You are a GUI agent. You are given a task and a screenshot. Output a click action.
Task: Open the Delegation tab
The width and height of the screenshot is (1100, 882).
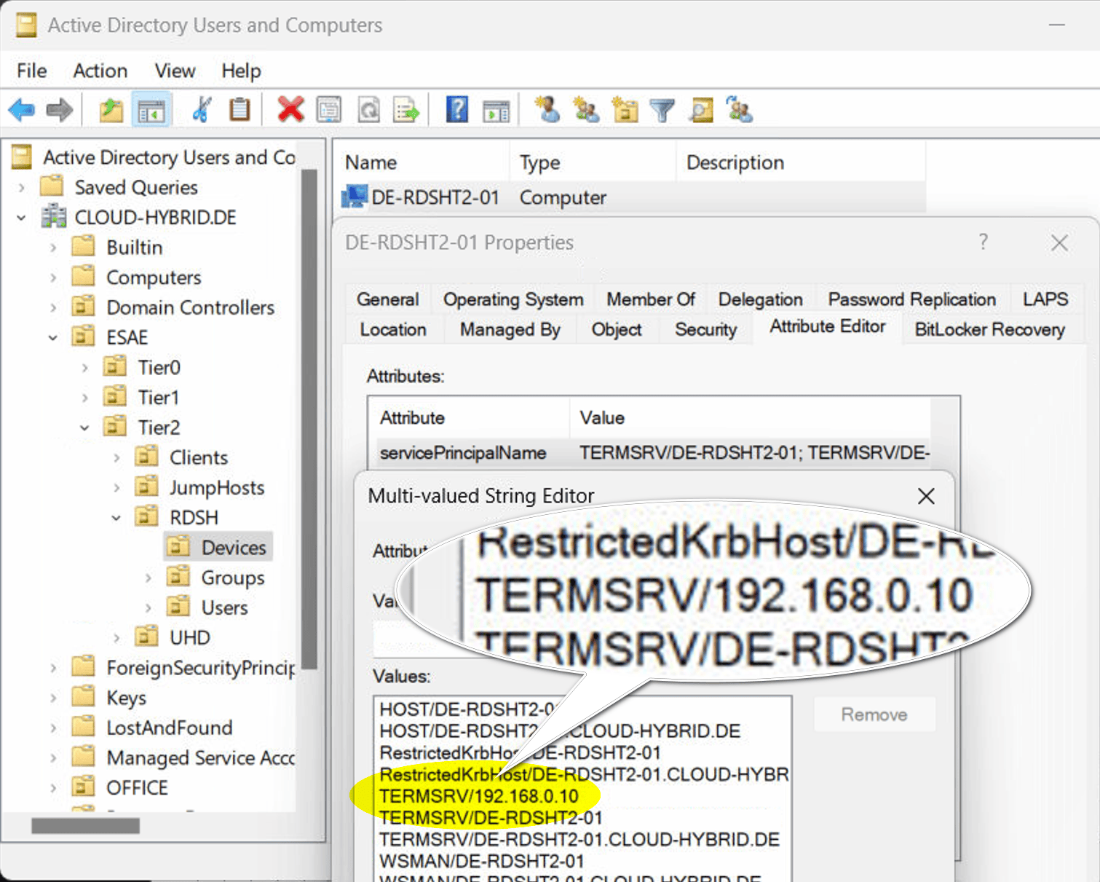pyautogui.click(x=759, y=299)
